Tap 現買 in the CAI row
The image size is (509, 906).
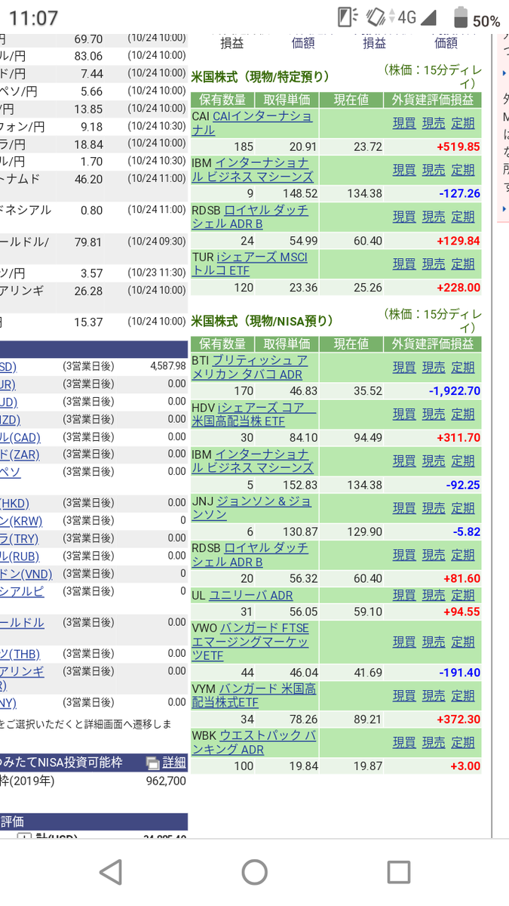coord(404,123)
